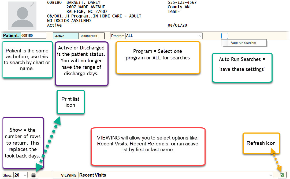The height and width of the screenshot is (179, 290).
Task: Expand the Program dropdown showing ALL
Action: [164, 36]
